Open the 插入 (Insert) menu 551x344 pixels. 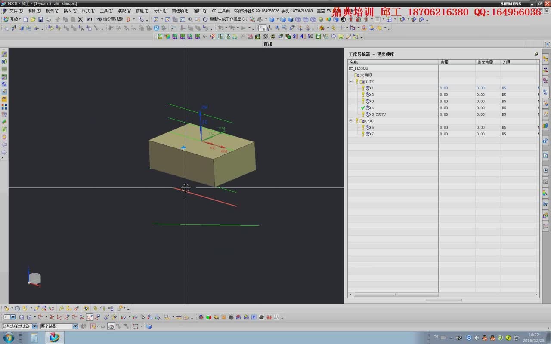pyautogui.click(x=70, y=11)
